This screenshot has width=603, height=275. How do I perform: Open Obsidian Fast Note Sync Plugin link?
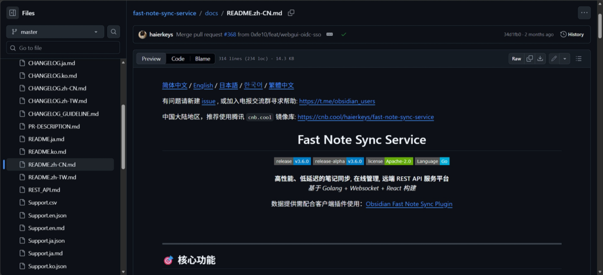click(x=409, y=204)
